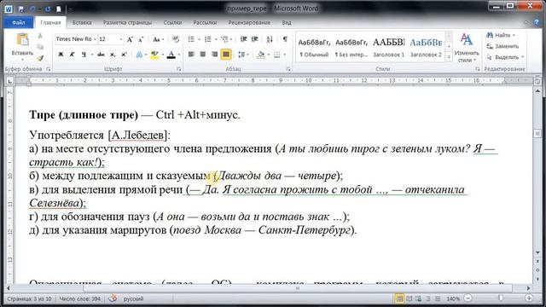Click the zoom slider handle
The width and height of the screenshot is (546, 307).
point(501,298)
